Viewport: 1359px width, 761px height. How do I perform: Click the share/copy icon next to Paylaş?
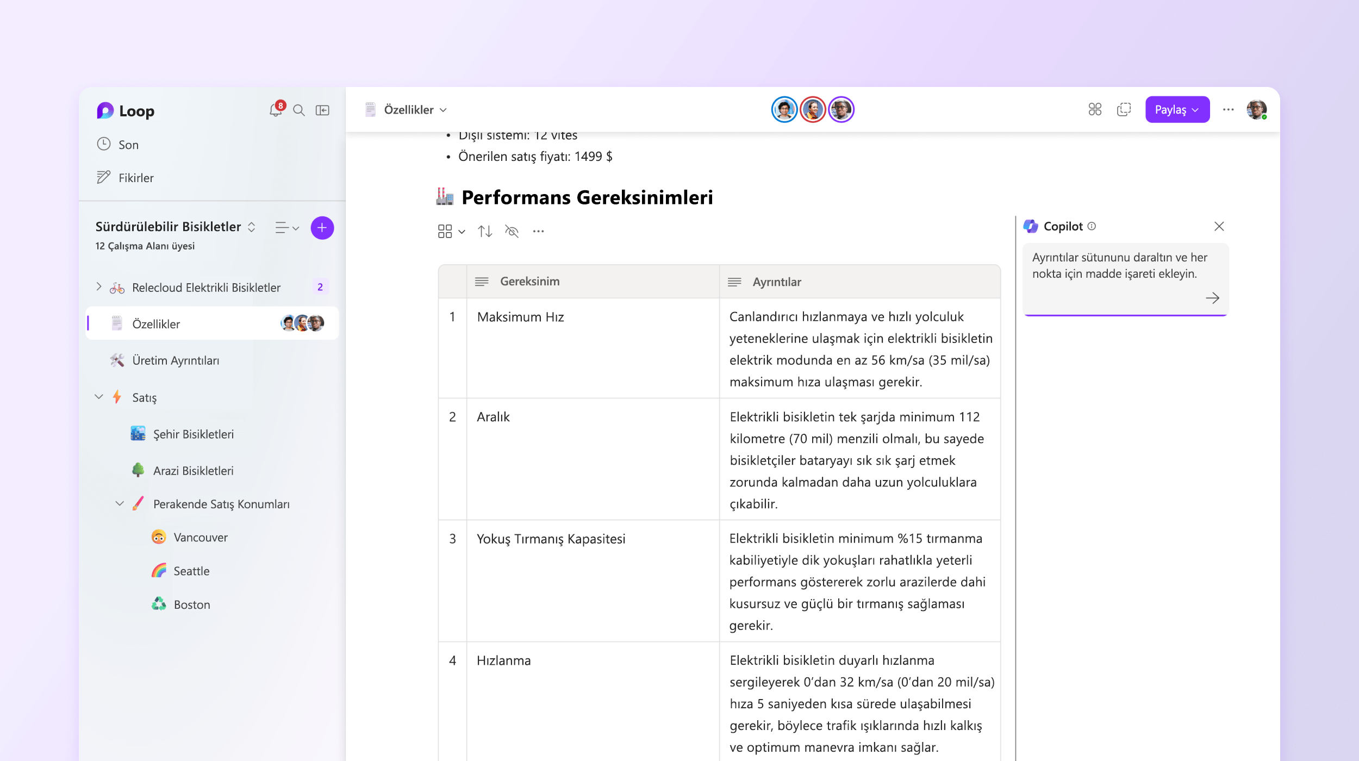click(1124, 110)
